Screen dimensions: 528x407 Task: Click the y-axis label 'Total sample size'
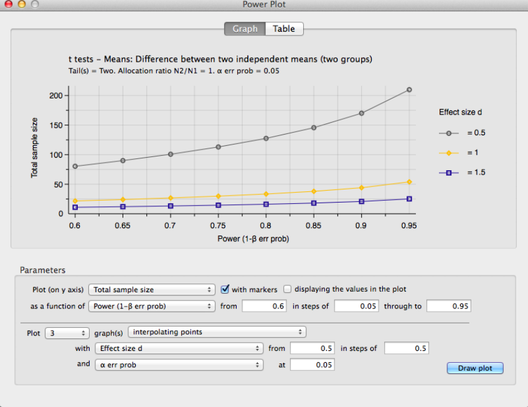point(34,148)
